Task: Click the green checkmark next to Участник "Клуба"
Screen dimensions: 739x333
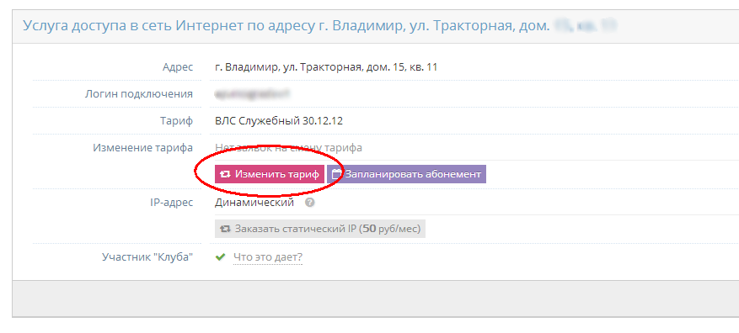Action: coord(220,257)
